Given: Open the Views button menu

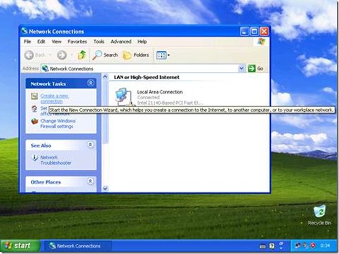Looking at the screenshot, I should coord(163,55).
